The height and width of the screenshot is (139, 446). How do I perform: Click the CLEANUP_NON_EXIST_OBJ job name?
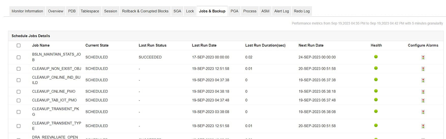(56, 69)
